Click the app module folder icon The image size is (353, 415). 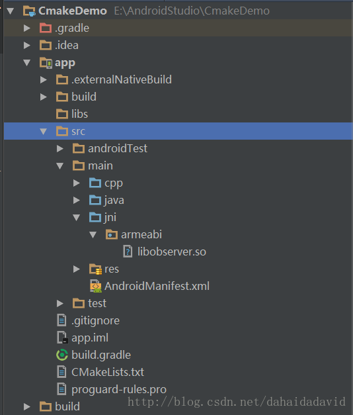[x=46, y=63]
